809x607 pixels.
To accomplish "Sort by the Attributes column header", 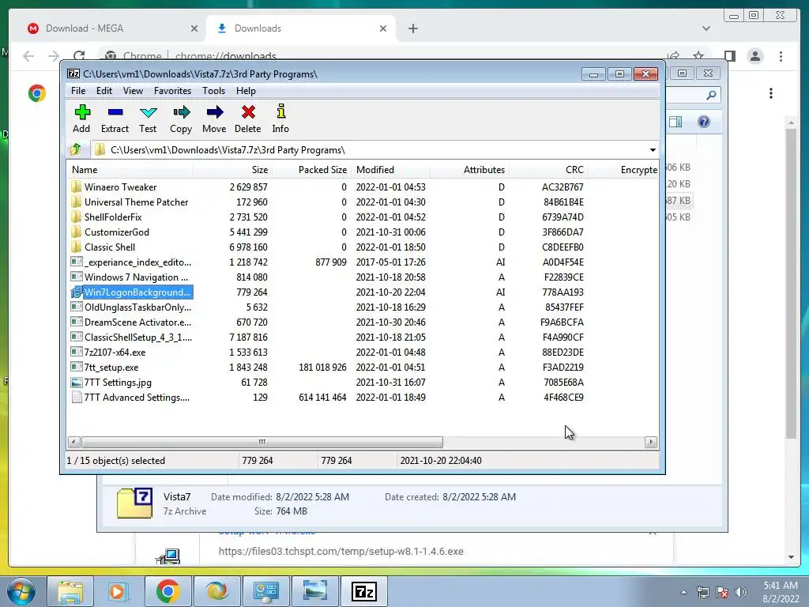I will (x=469, y=170).
